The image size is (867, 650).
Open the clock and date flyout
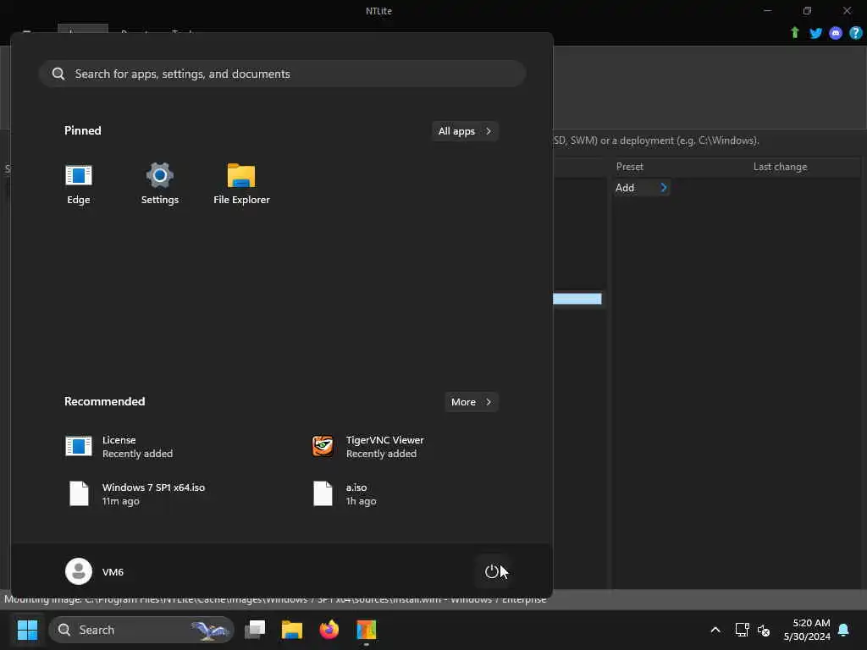[x=807, y=630]
